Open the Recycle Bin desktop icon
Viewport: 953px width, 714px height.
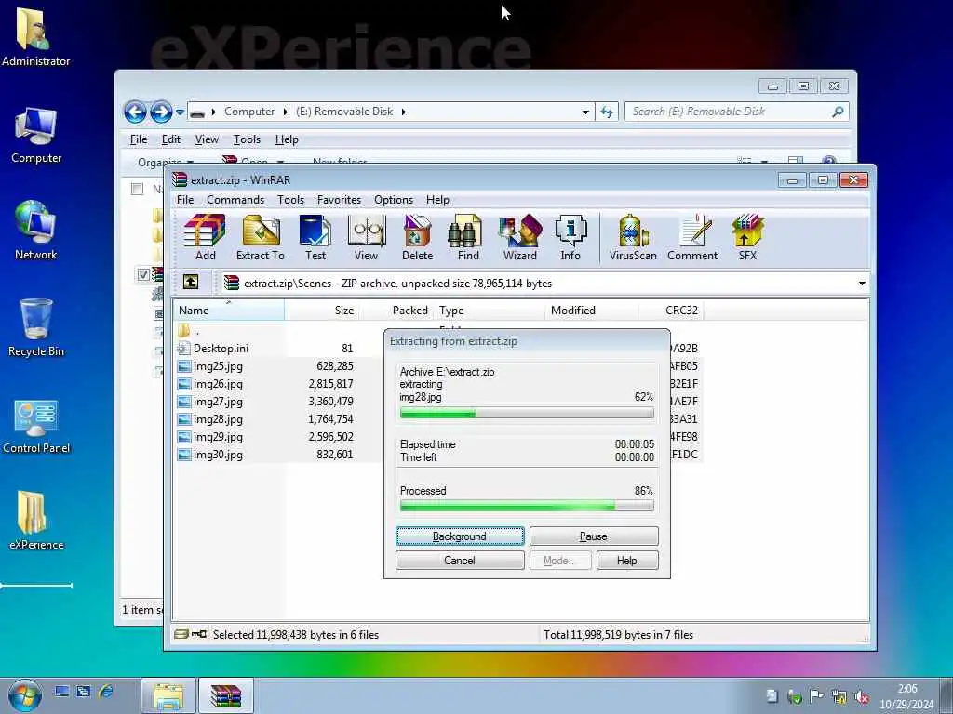(x=36, y=328)
